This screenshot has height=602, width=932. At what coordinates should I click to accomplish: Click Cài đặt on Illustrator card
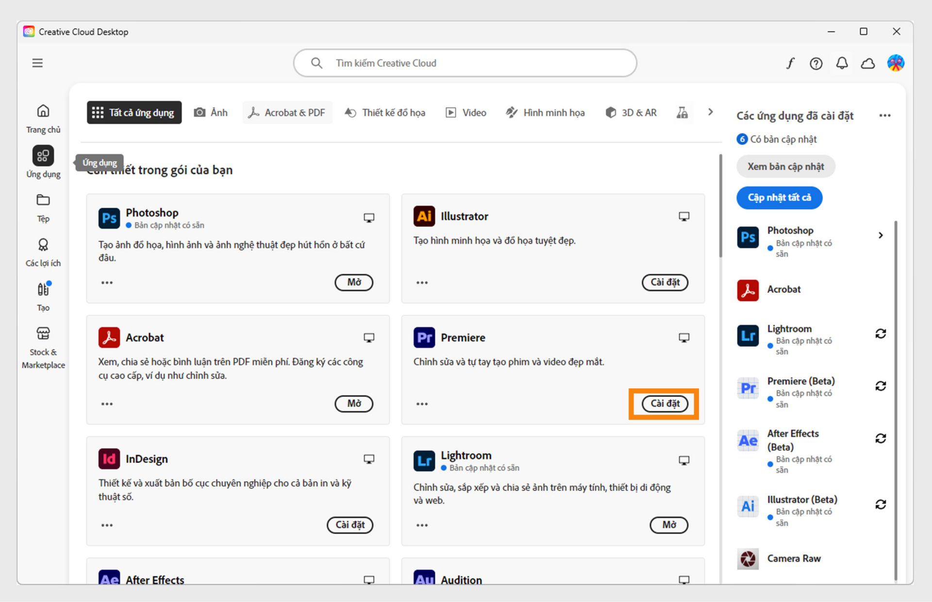(665, 282)
